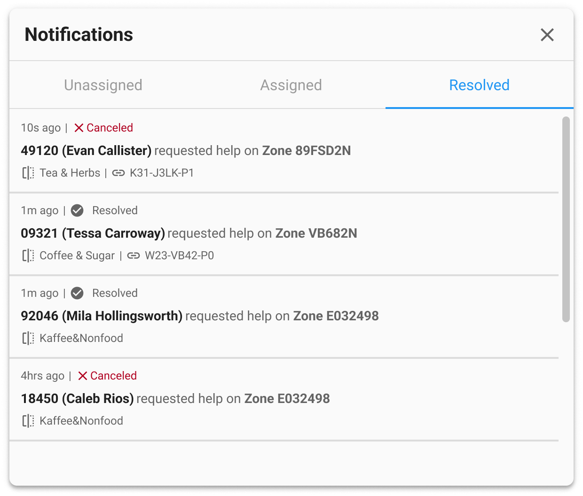Click the zone icon beside Tea & Herbs

coord(28,173)
